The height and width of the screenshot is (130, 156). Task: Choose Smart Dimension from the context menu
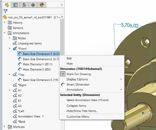pos(92,84)
